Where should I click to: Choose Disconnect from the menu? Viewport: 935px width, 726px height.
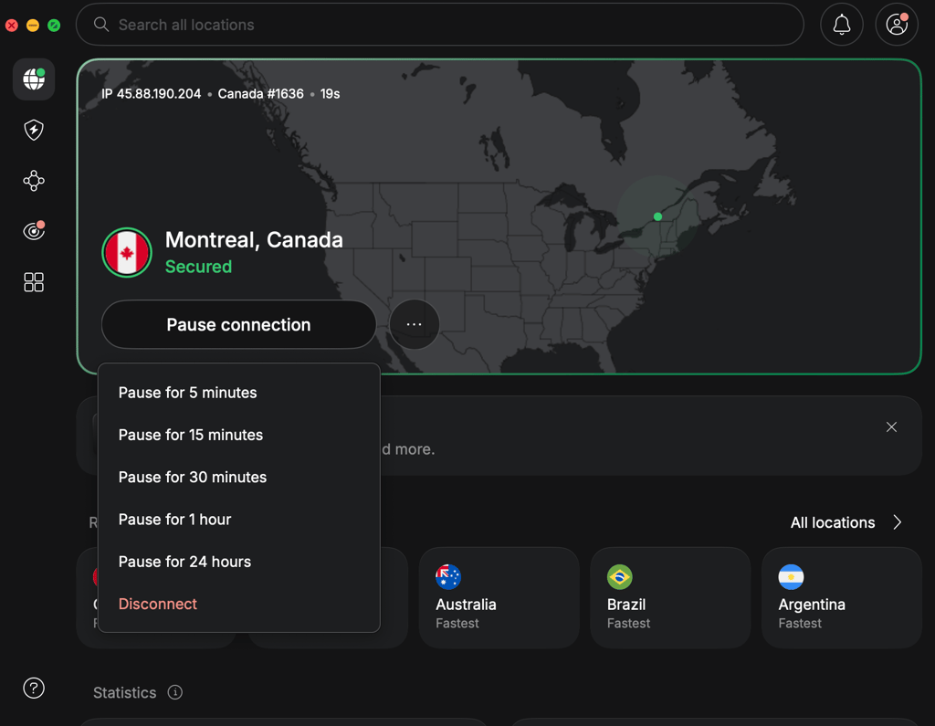[238, 604]
